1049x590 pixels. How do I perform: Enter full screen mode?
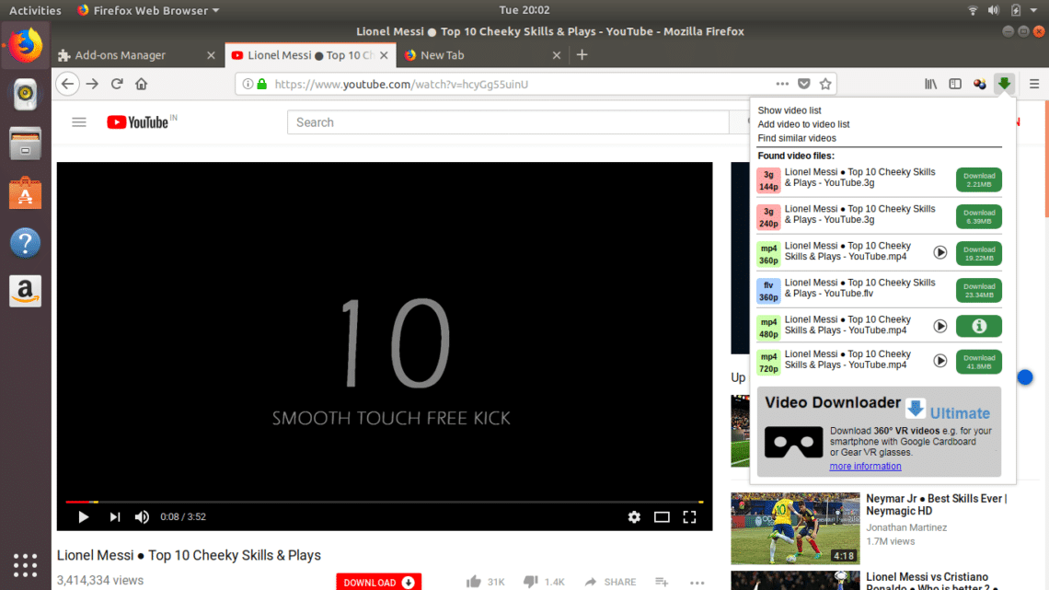click(690, 516)
